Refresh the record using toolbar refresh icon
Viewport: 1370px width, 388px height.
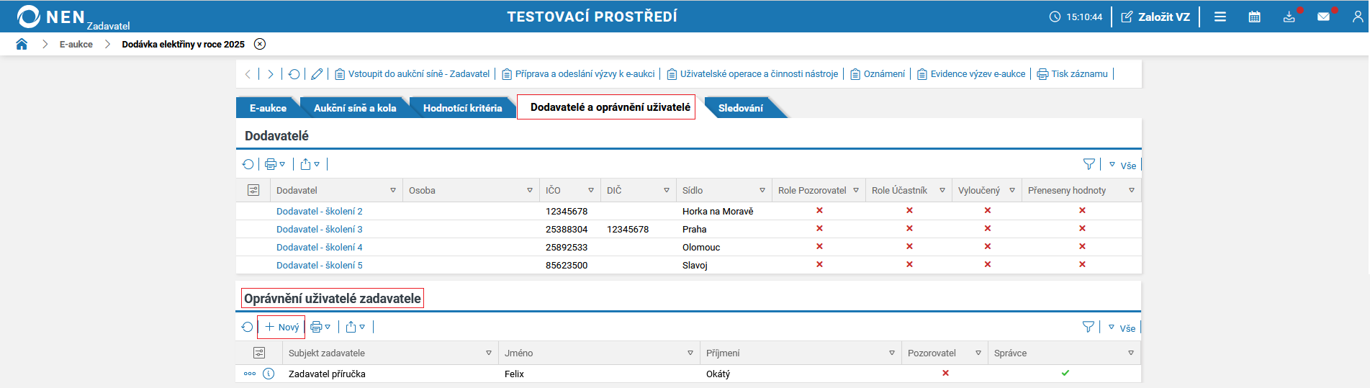(x=294, y=74)
